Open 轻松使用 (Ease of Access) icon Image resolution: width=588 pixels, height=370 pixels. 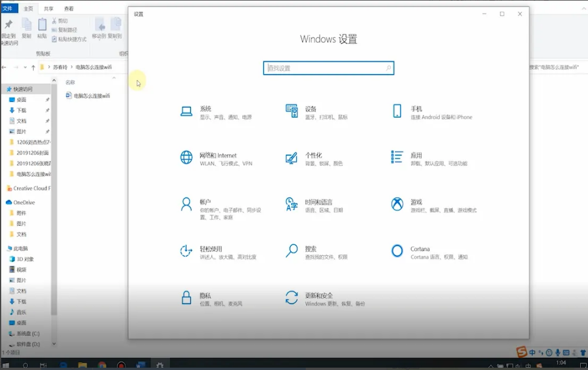(186, 251)
